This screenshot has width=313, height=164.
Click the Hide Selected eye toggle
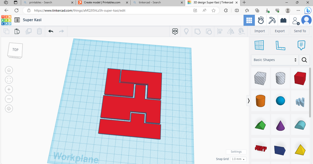(175, 31)
